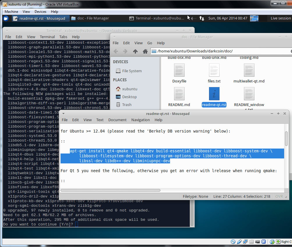Select the files.txt file icon
This screenshot has height=247, width=292.
click(214, 70)
